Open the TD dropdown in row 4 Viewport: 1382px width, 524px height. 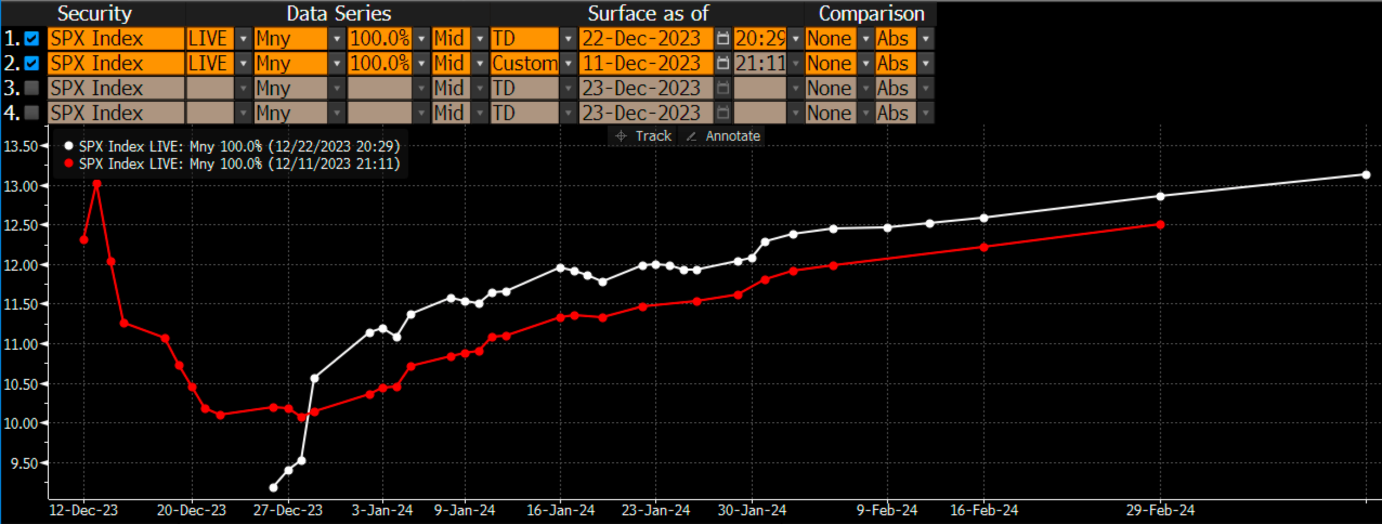point(569,113)
